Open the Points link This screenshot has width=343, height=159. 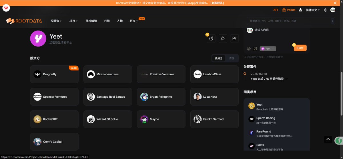point(289,10)
